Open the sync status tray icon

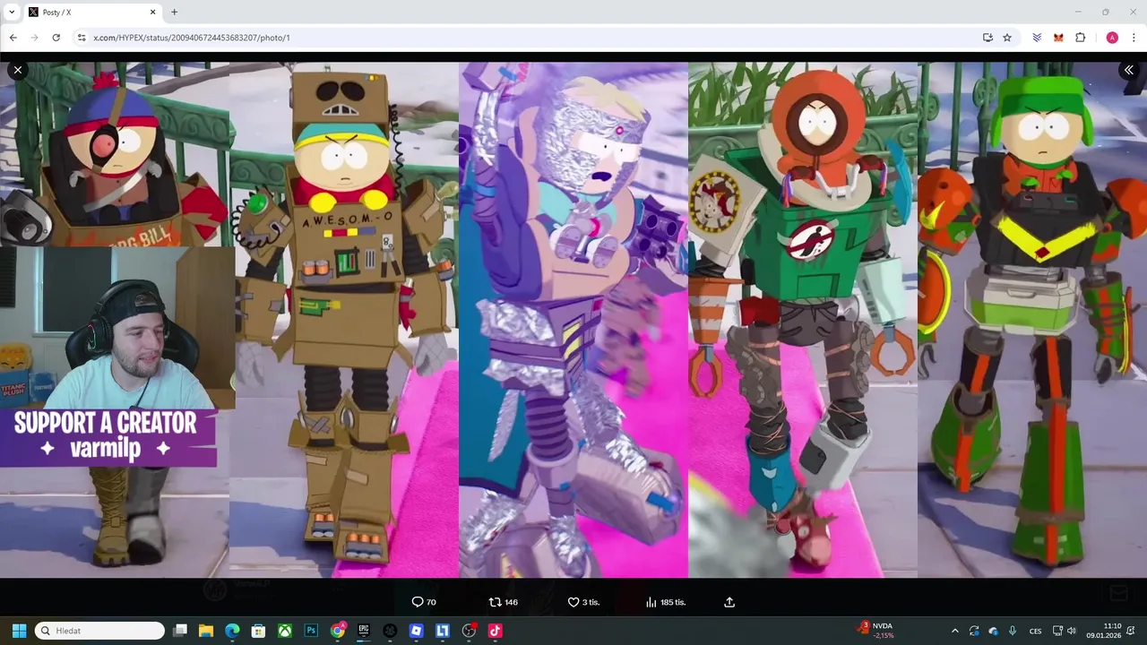click(974, 631)
